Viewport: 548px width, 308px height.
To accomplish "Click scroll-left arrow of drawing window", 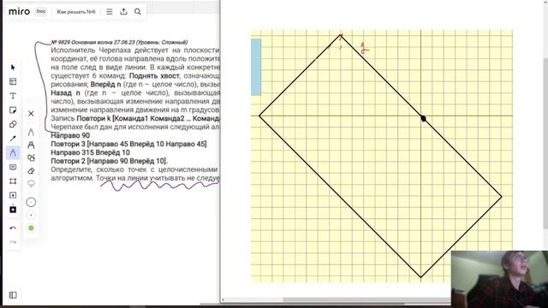I will point(223,300).
